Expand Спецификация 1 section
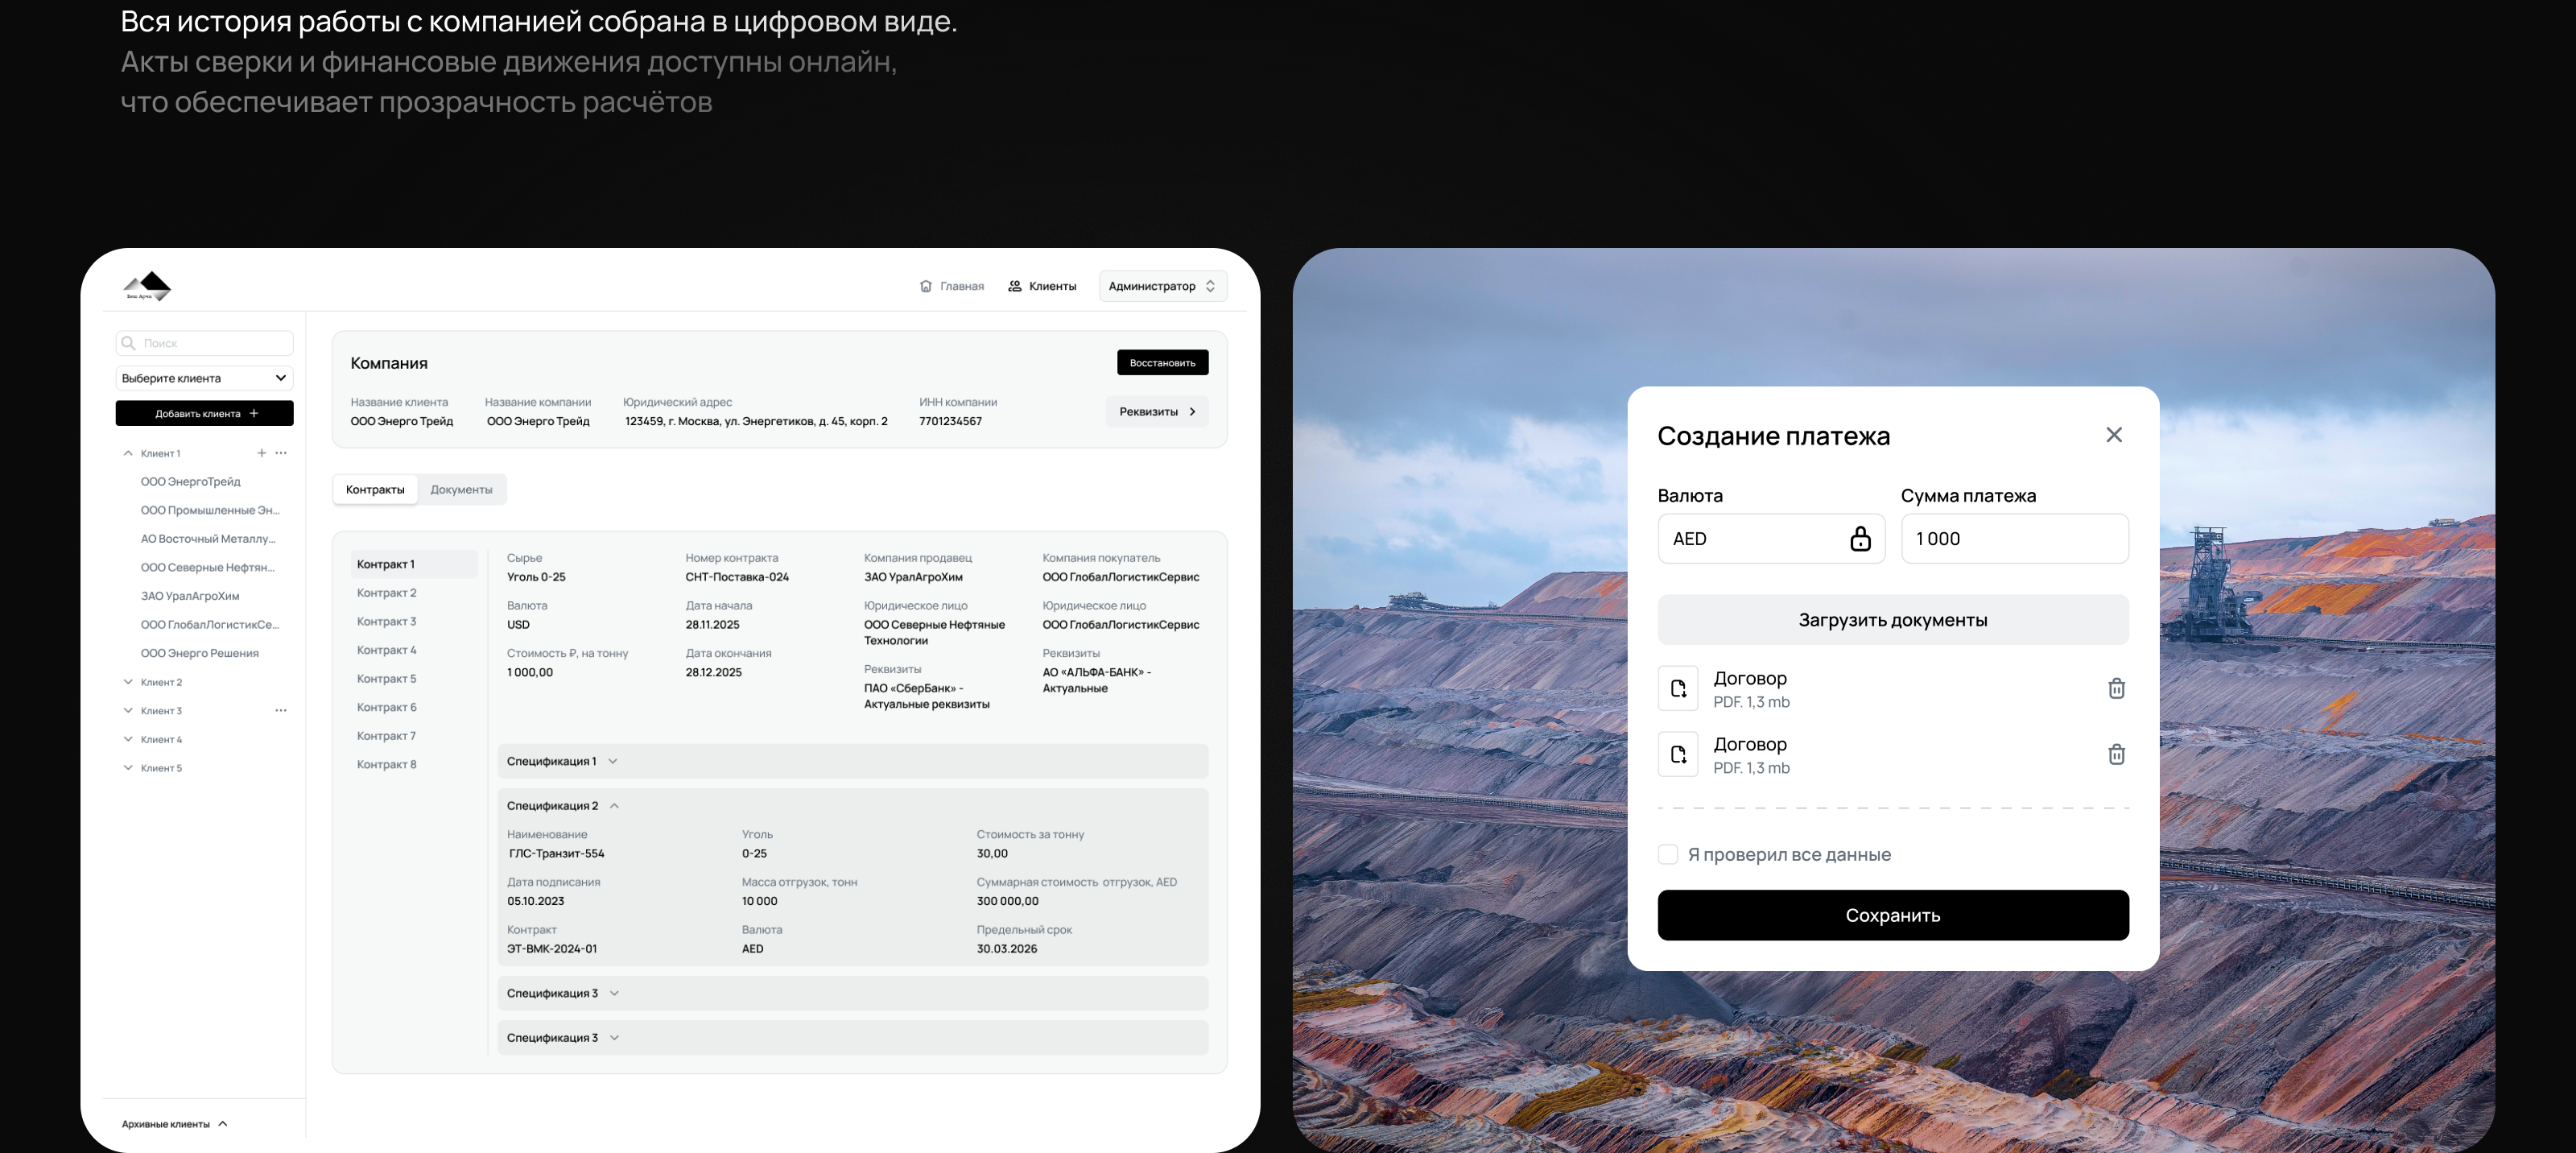The width and height of the screenshot is (2576, 1153). (x=612, y=762)
